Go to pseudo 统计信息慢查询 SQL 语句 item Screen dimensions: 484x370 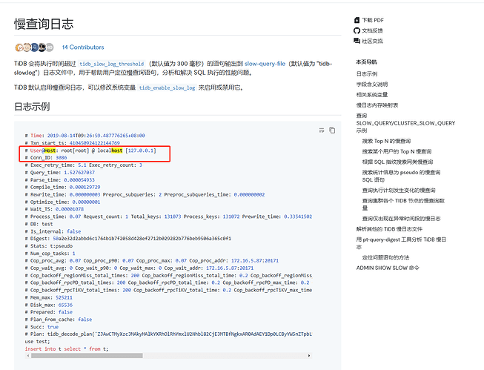coord(401,176)
